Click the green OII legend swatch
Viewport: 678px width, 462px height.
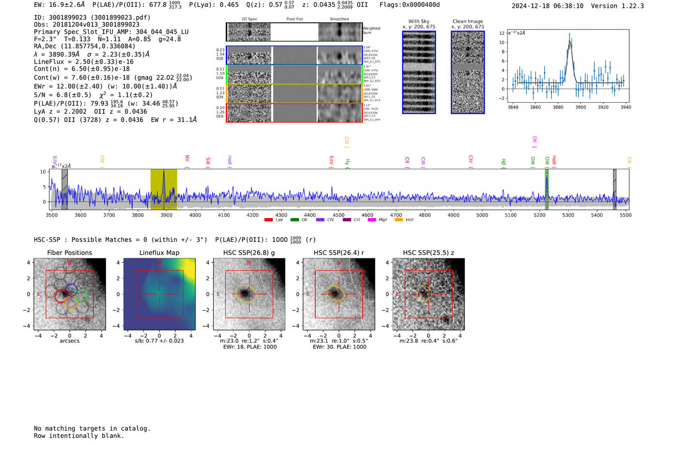point(294,220)
